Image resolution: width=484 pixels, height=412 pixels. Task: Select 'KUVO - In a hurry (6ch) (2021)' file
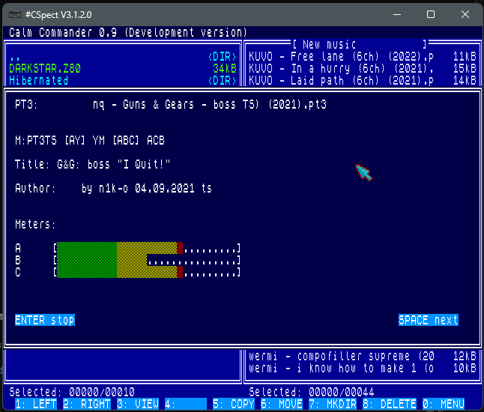(x=363, y=68)
